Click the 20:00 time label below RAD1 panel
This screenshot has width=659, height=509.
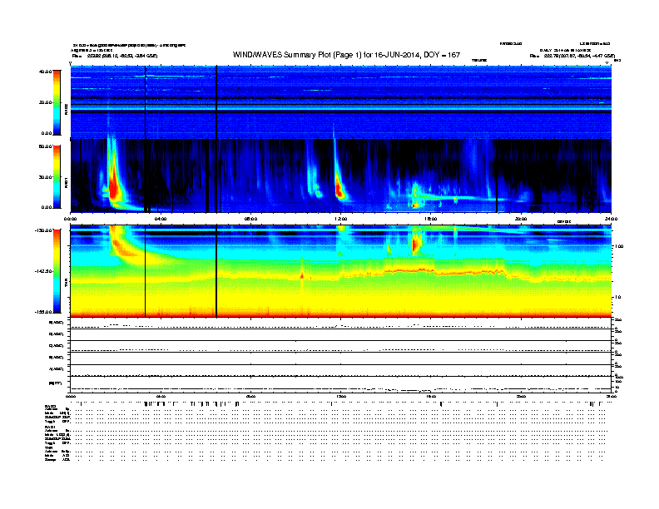click(521, 219)
